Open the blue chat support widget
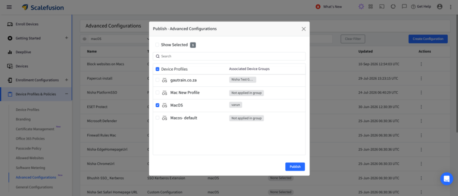The width and height of the screenshot is (458, 196). pyautogui.click(x=447, y=179)
